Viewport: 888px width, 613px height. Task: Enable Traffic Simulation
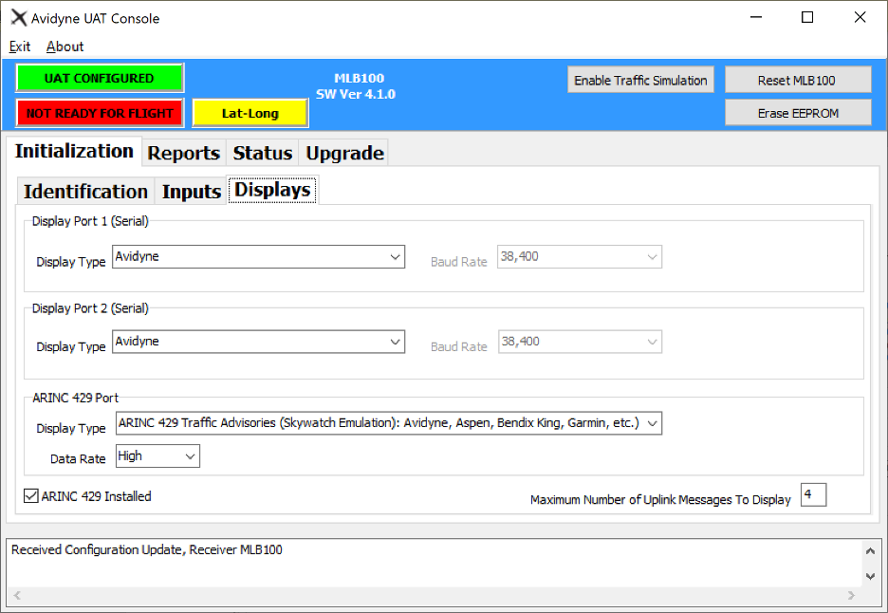click(x=640, y=80)
